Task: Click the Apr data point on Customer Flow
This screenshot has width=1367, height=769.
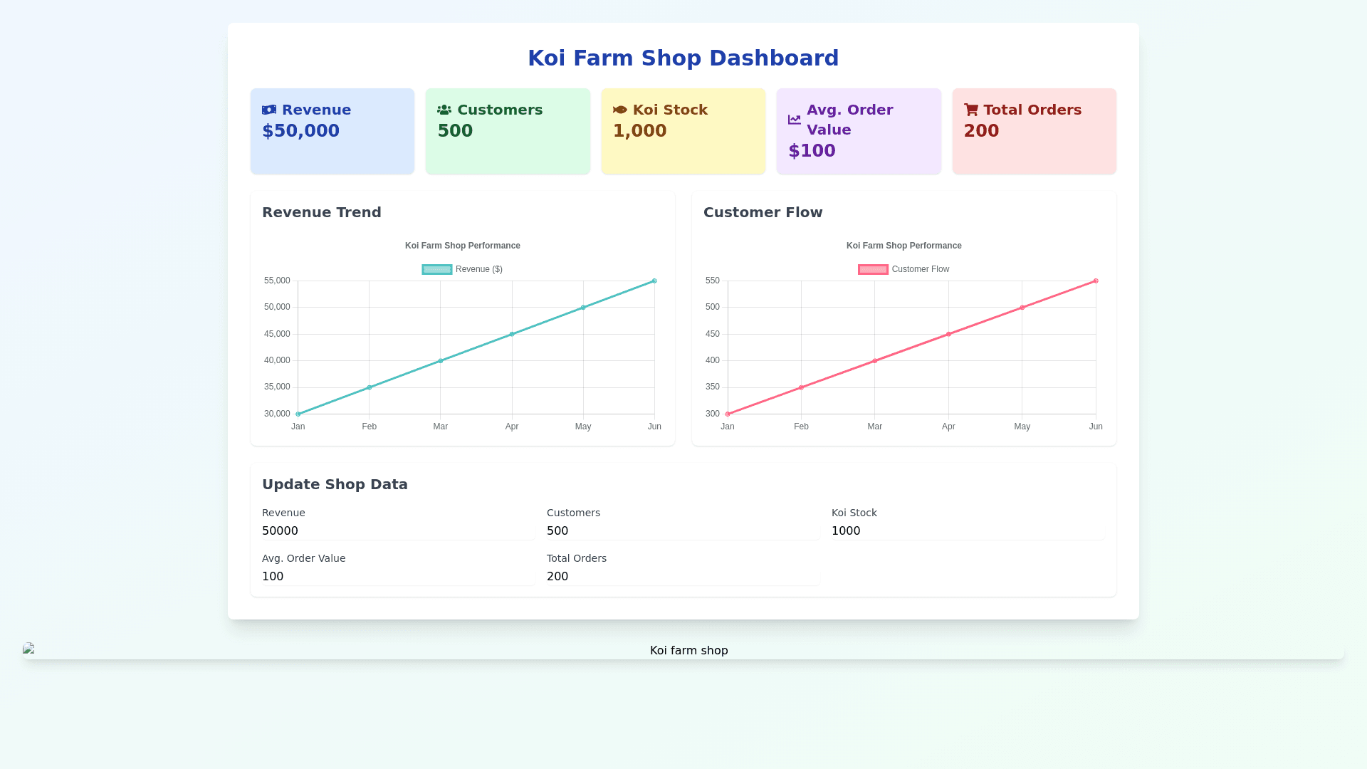Action: (948, 334)
